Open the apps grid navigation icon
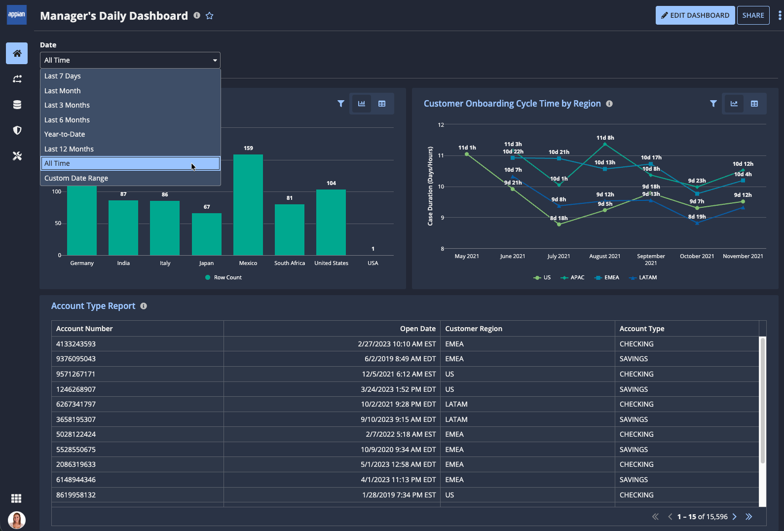 16,498
